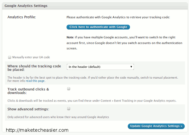
Task: Click 'The header is by far the best spot' text
Action: (93, 79)
